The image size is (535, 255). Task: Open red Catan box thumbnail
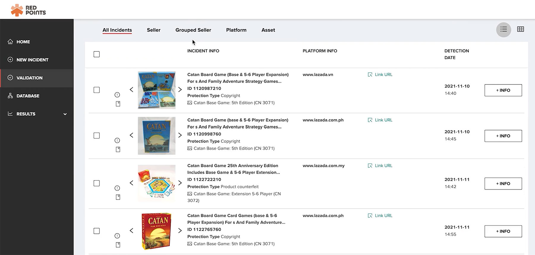157,231
